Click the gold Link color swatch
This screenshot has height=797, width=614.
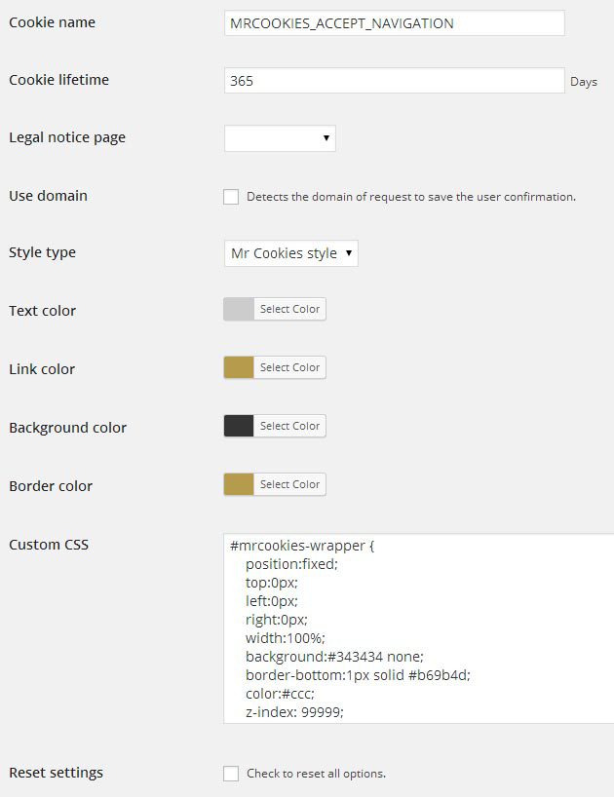coord(239,367)
